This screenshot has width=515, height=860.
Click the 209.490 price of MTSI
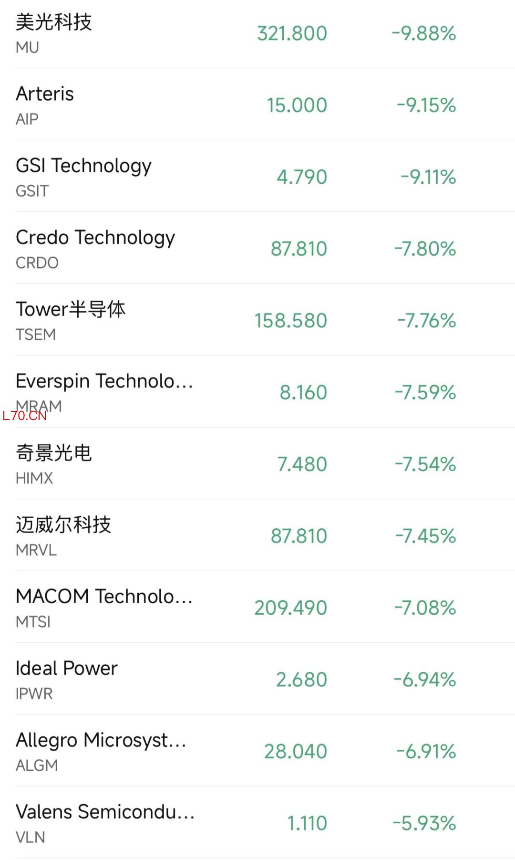tap(290, 608)
